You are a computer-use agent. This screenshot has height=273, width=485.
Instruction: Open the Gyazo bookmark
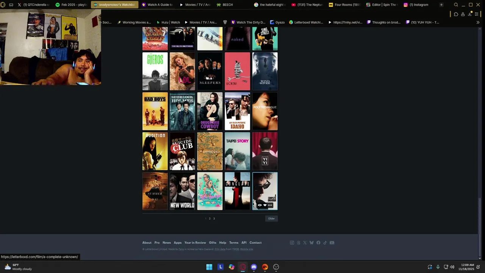(x=277, y=22)
